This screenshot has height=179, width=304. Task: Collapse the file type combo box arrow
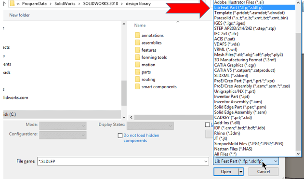coord(276,161)
